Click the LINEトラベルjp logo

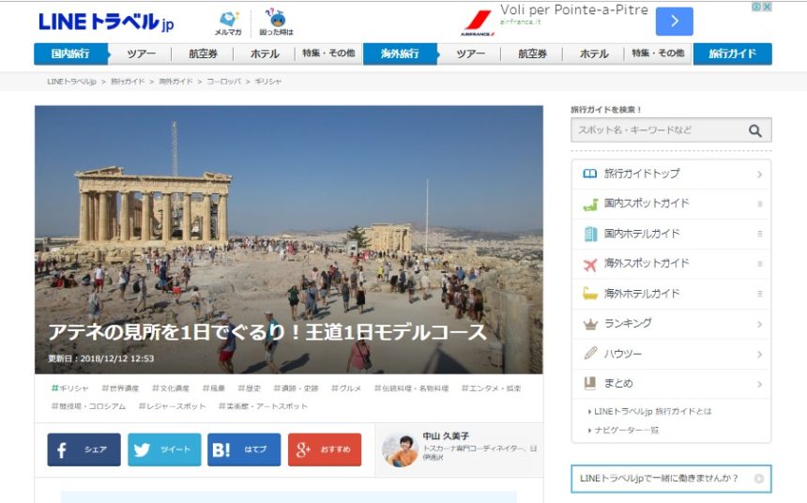(106, 22)
